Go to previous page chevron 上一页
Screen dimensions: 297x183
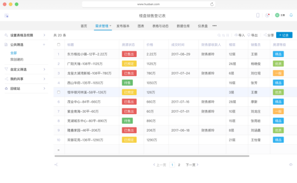154,165
